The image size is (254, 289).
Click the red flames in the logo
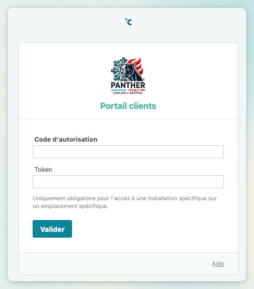click(138, 66)
